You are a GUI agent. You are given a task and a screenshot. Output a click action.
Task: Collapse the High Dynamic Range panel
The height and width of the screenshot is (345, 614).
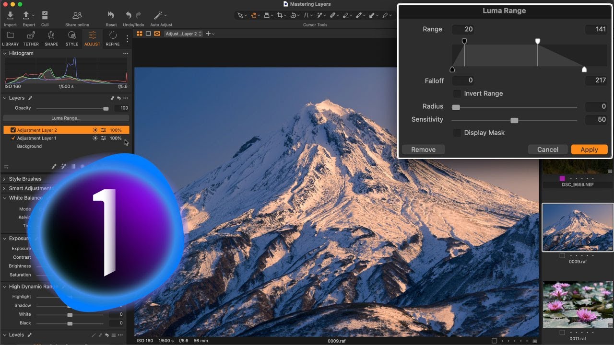coord(4,287)
